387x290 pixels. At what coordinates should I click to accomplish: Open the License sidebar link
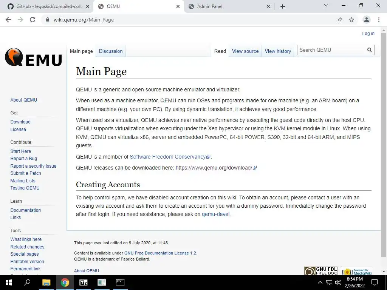click(x=18, y=129)
